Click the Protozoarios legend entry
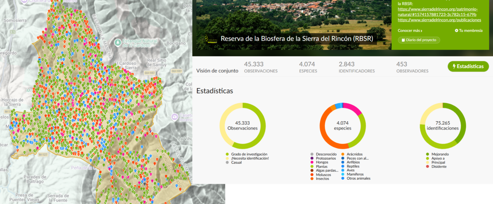Viewport: 493px width, 204px height. [323, 158]
